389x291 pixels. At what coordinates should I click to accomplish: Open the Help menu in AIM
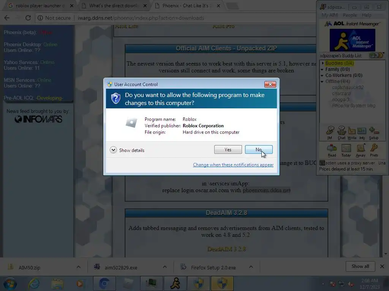(367, 15)
